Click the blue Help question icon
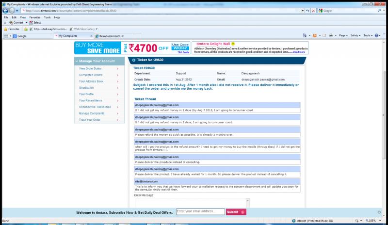This screenshot has height=225, width=388. (x=376, y=35)
